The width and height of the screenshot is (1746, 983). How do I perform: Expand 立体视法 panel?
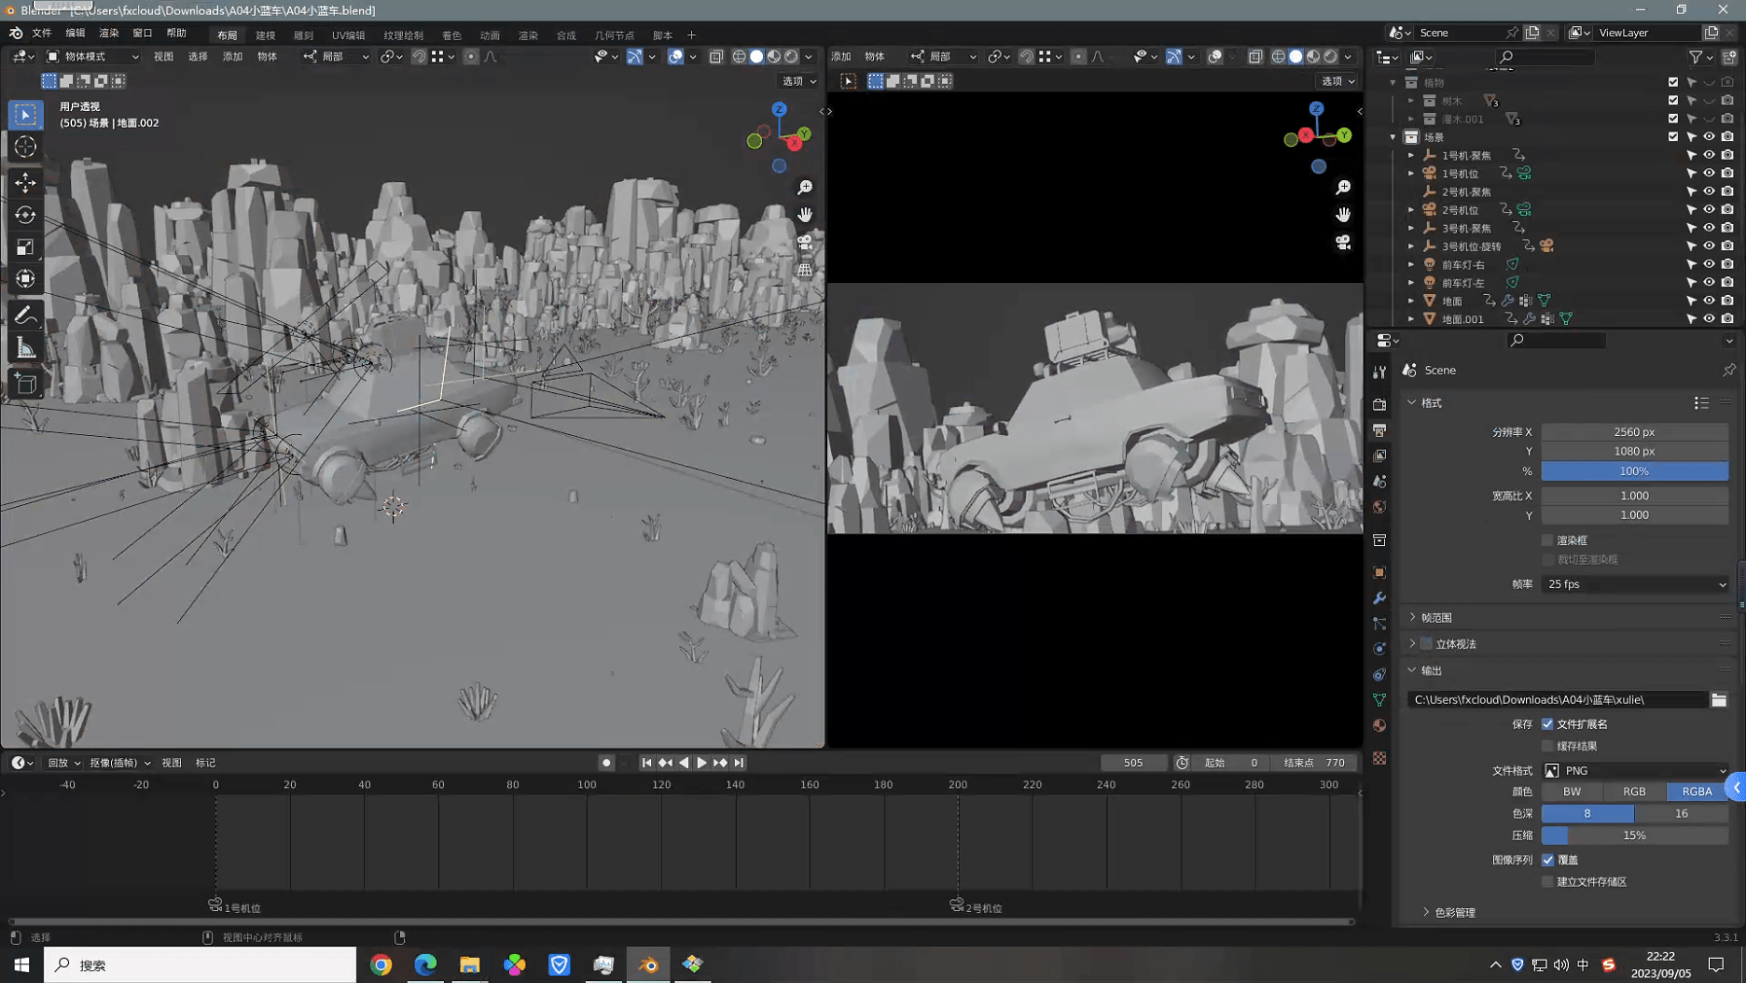pyautogui.click(x=1413, y=643)
